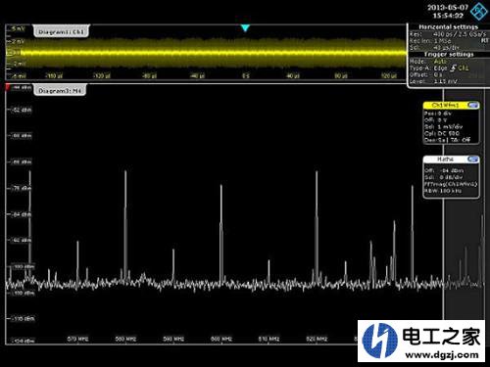Click the RBW 100 kHz setting
This screenshot has height=367, width=490.
click(443, 191)
